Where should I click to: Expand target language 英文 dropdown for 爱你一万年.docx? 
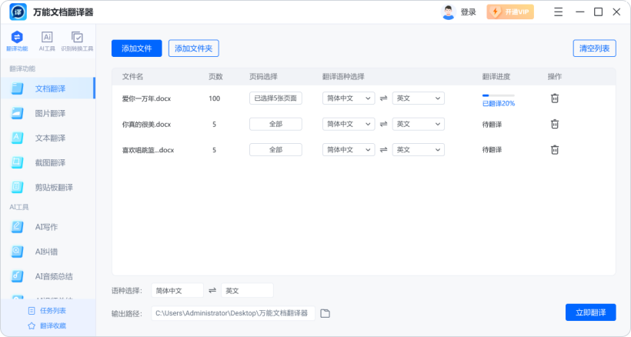419,98
